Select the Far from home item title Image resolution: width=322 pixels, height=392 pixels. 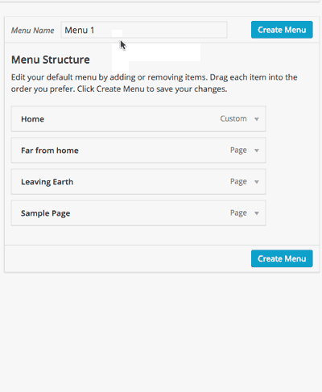click(x=50, y=151)
